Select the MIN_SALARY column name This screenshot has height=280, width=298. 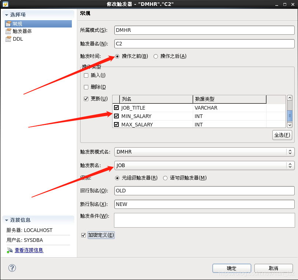click(x=136, y=116)
